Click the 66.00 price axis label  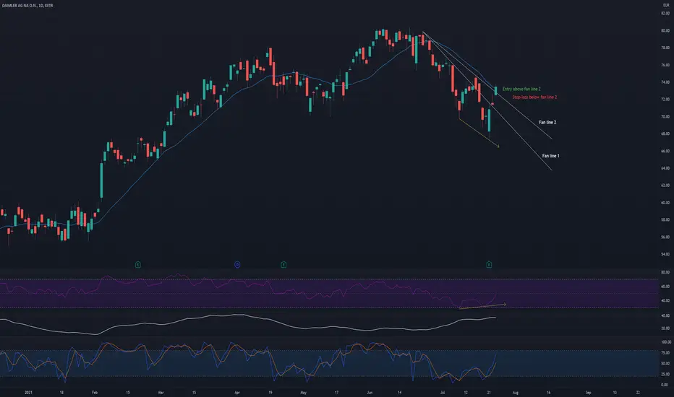(665, 151)
